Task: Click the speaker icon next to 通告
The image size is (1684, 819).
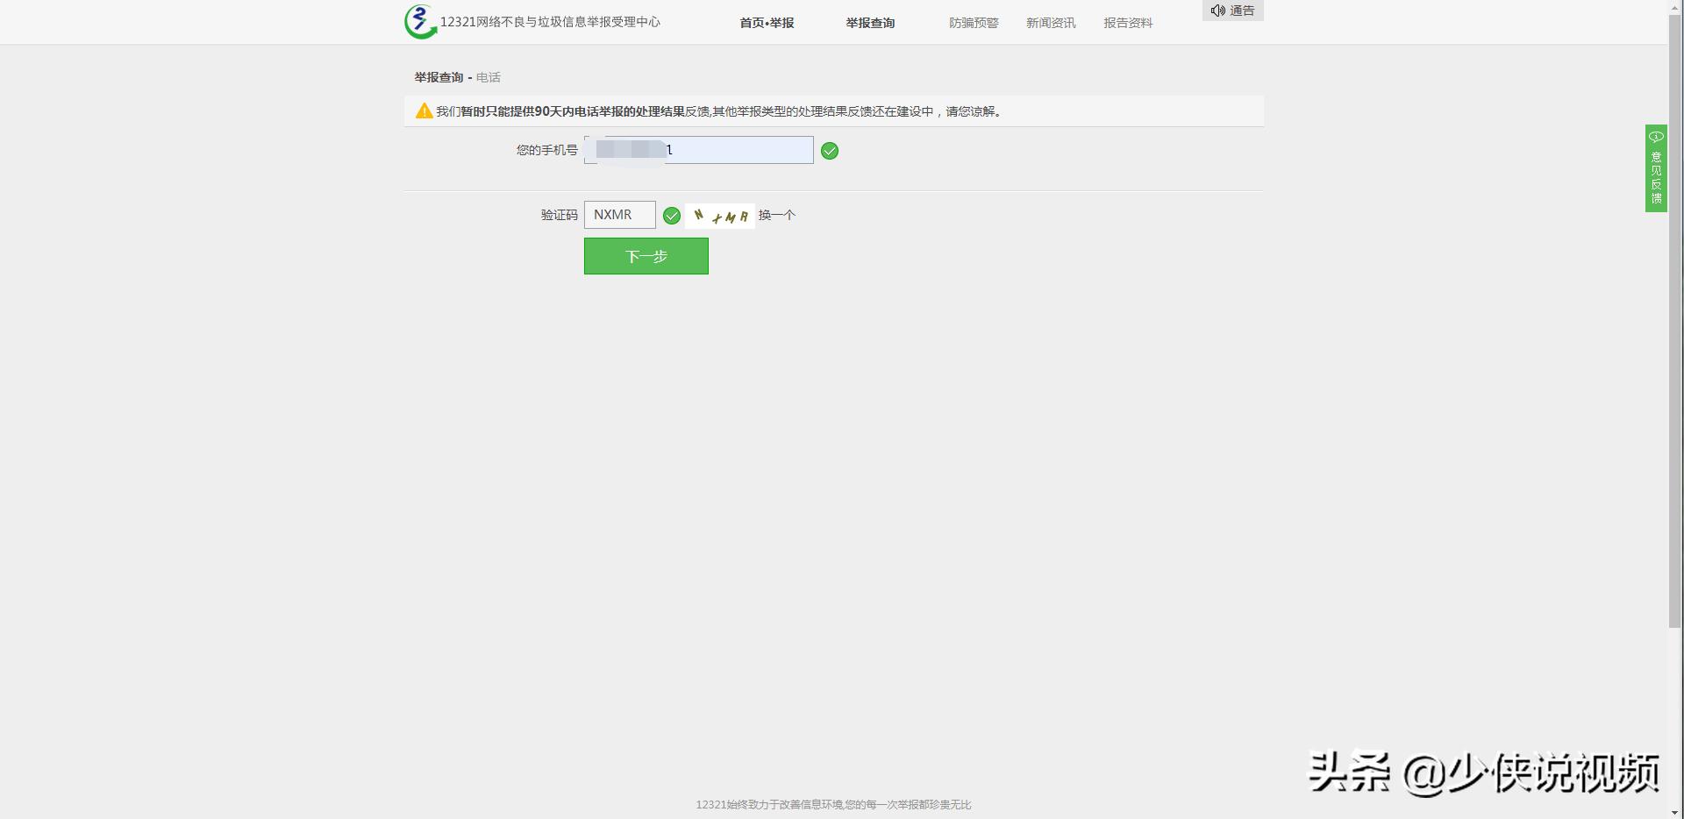Action: [1218, 11]
